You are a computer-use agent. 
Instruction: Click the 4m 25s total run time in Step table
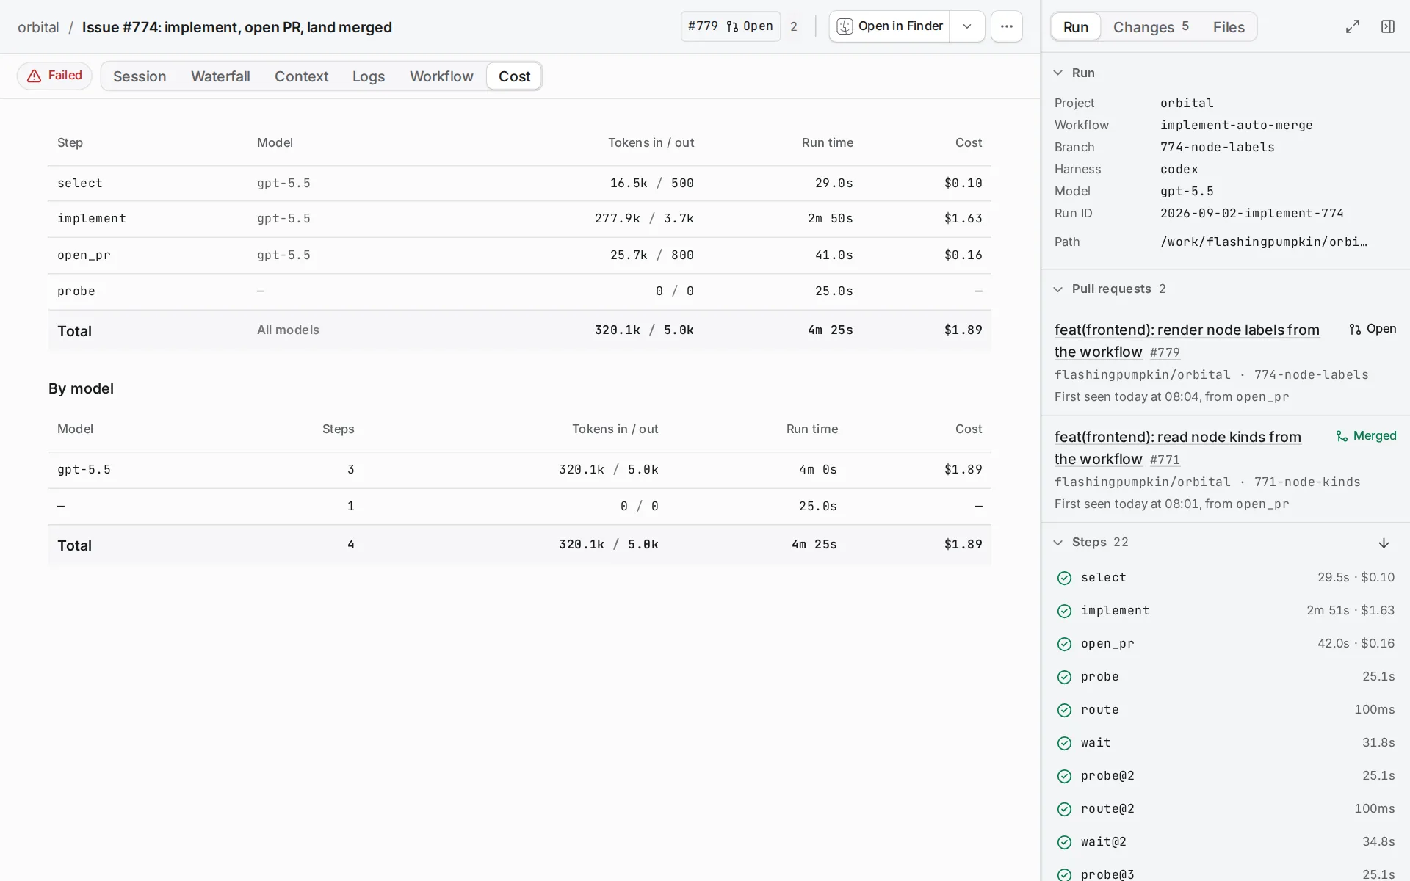coord(830,330)
